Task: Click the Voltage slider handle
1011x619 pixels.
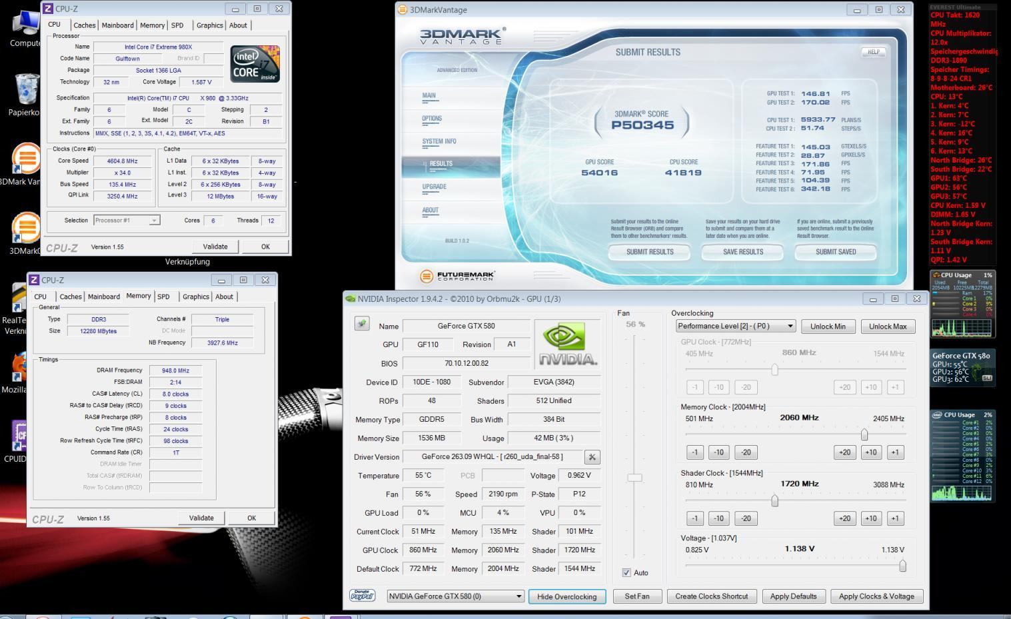Action: pyautogui.click(x=902, y=566)
